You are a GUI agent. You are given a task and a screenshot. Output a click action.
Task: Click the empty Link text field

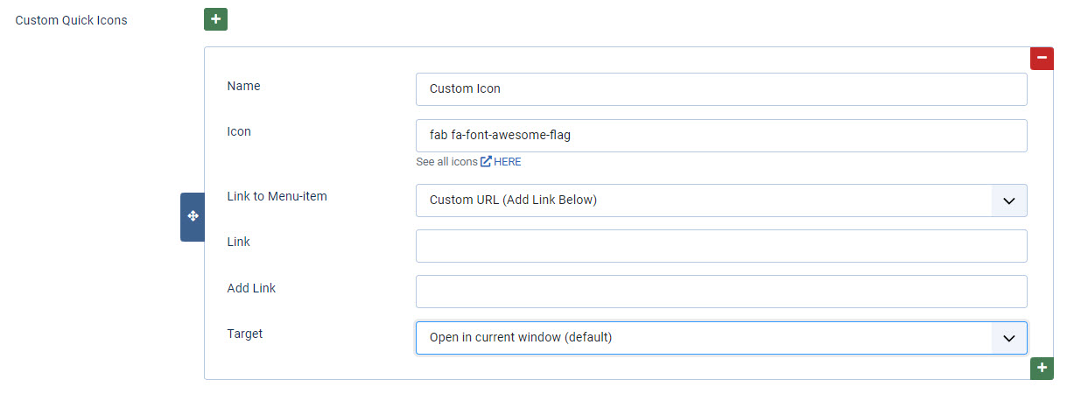[720, 246]
